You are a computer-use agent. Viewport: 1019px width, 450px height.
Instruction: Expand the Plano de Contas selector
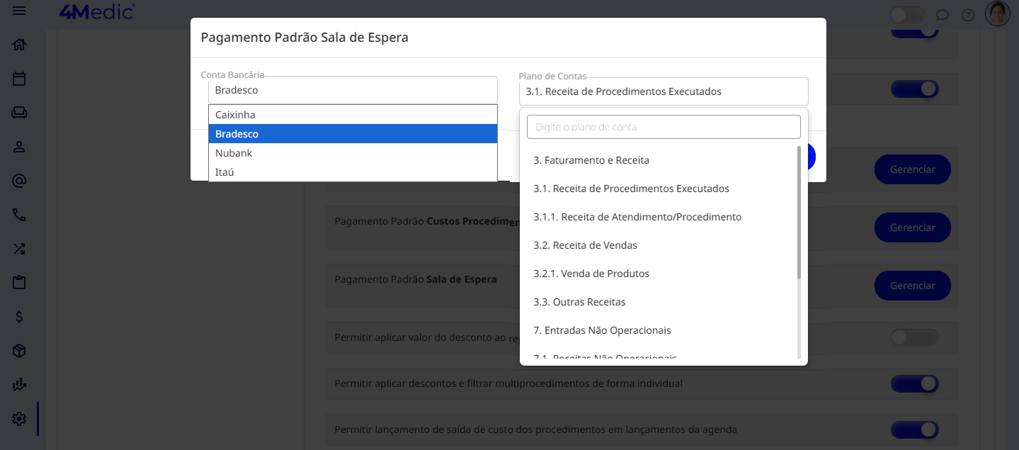point(663,91)
